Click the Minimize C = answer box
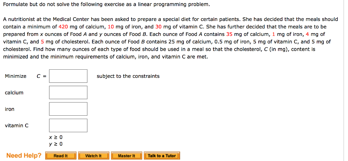The image size is (348, 161). point(68,76)
